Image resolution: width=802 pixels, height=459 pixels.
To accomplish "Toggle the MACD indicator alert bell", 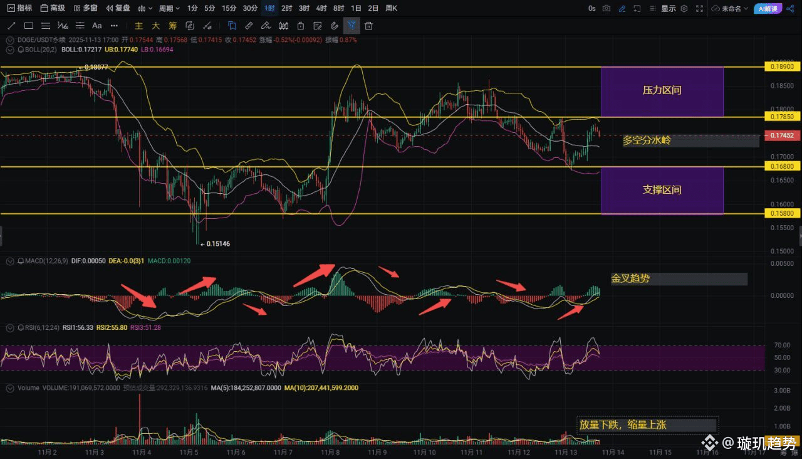I will (21, 260).
